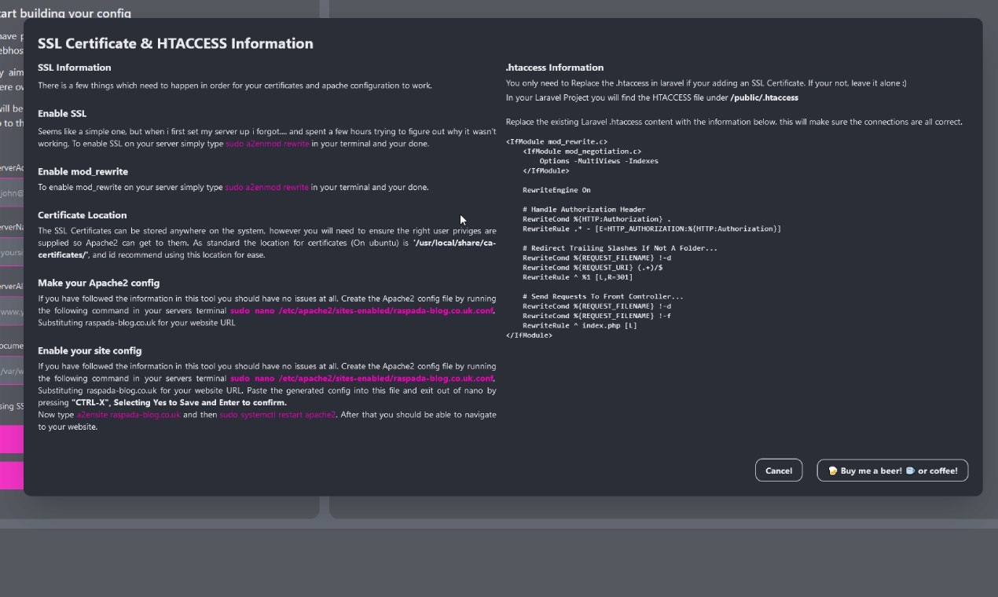
Task: Focus the partially hidden www. alias field
Action: pos(12,312)
